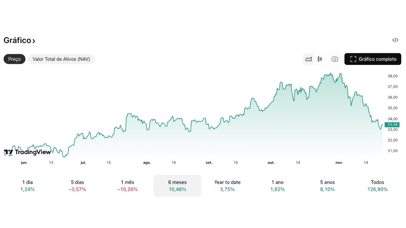
Task: Select the line chart style icon
Action: (309, 59)
